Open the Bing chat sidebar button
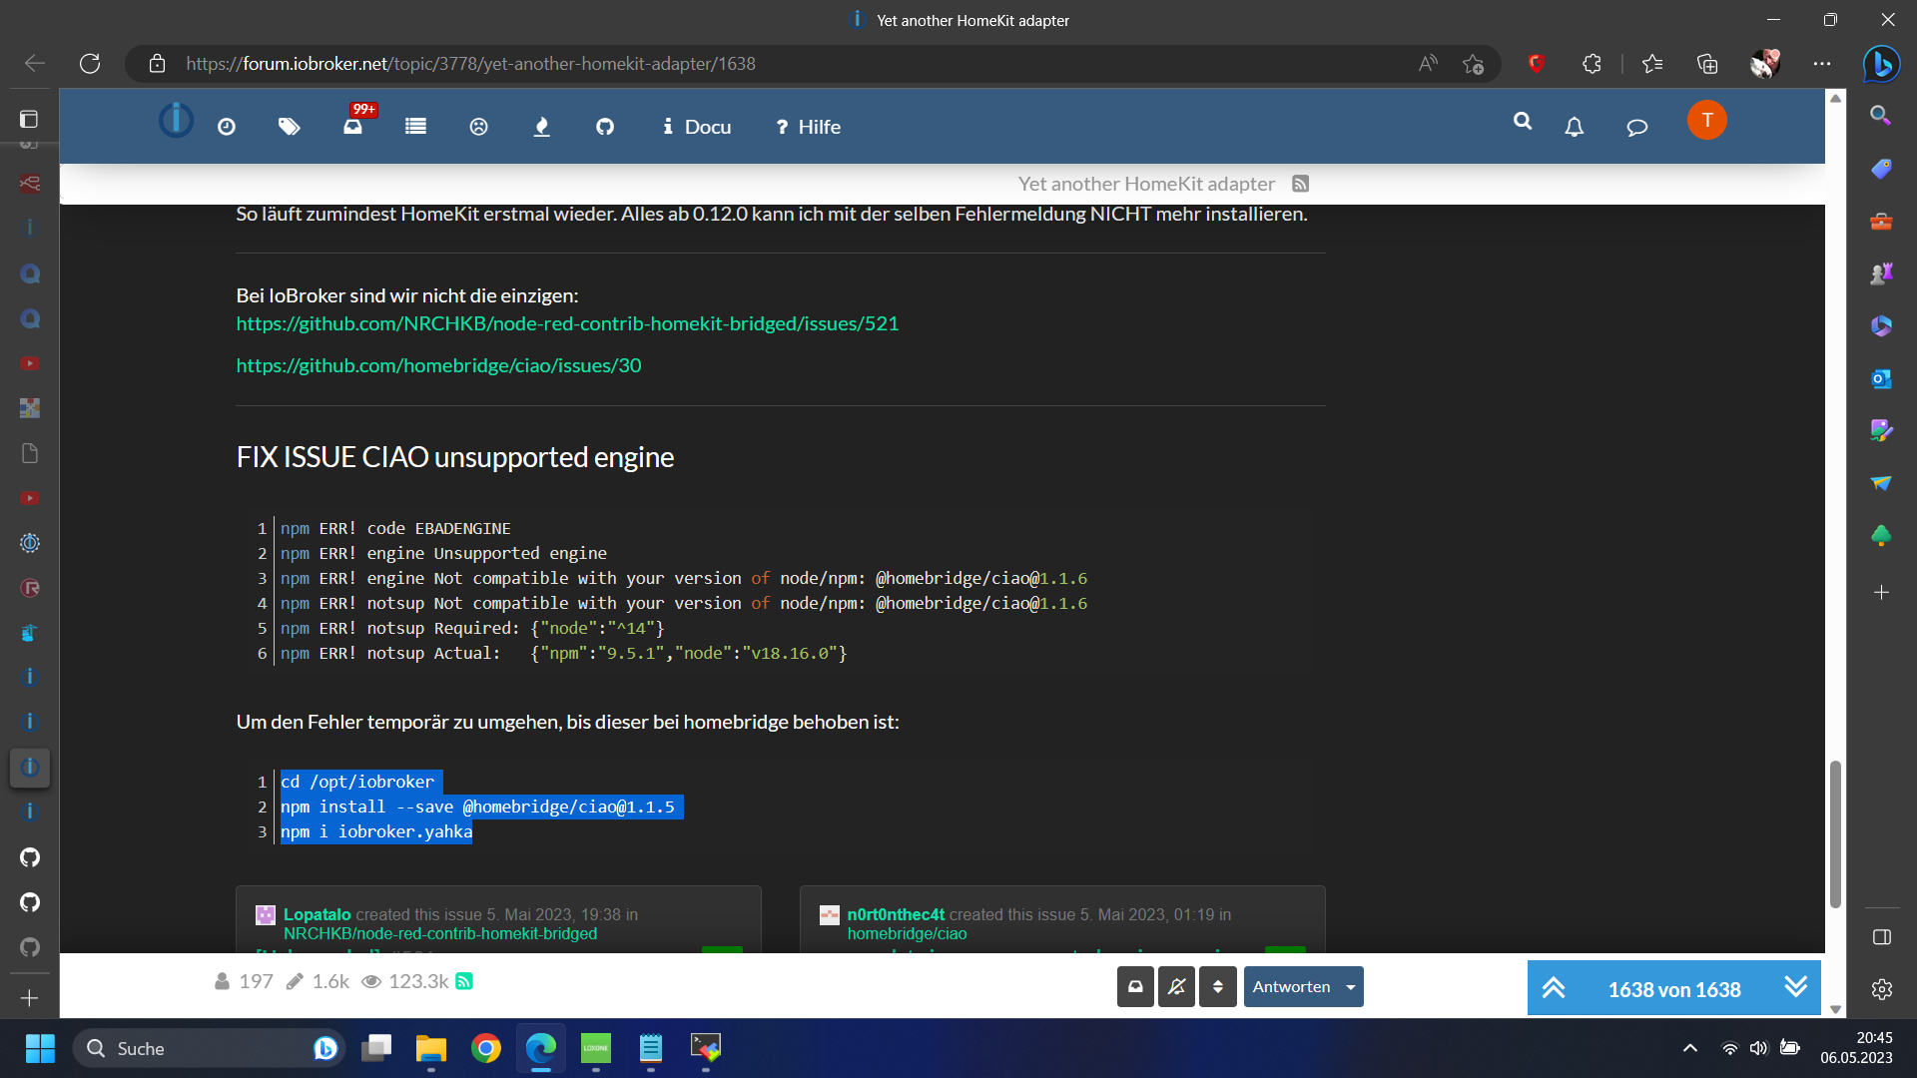 1881,63
